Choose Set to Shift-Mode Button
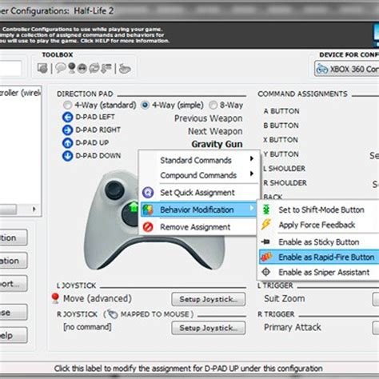 click(x=319, y=209)
